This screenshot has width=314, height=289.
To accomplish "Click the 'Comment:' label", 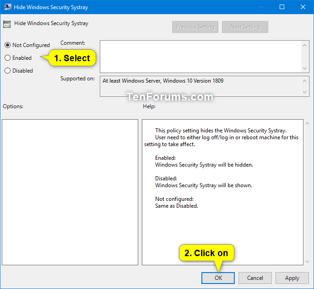I will tap(73, 43).
